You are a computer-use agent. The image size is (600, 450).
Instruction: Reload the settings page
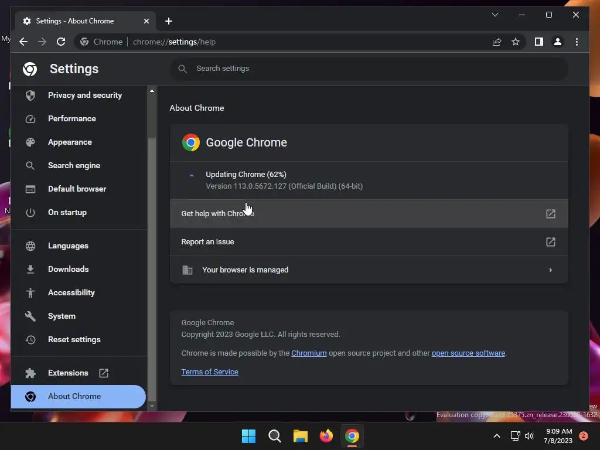pos(61,42)
